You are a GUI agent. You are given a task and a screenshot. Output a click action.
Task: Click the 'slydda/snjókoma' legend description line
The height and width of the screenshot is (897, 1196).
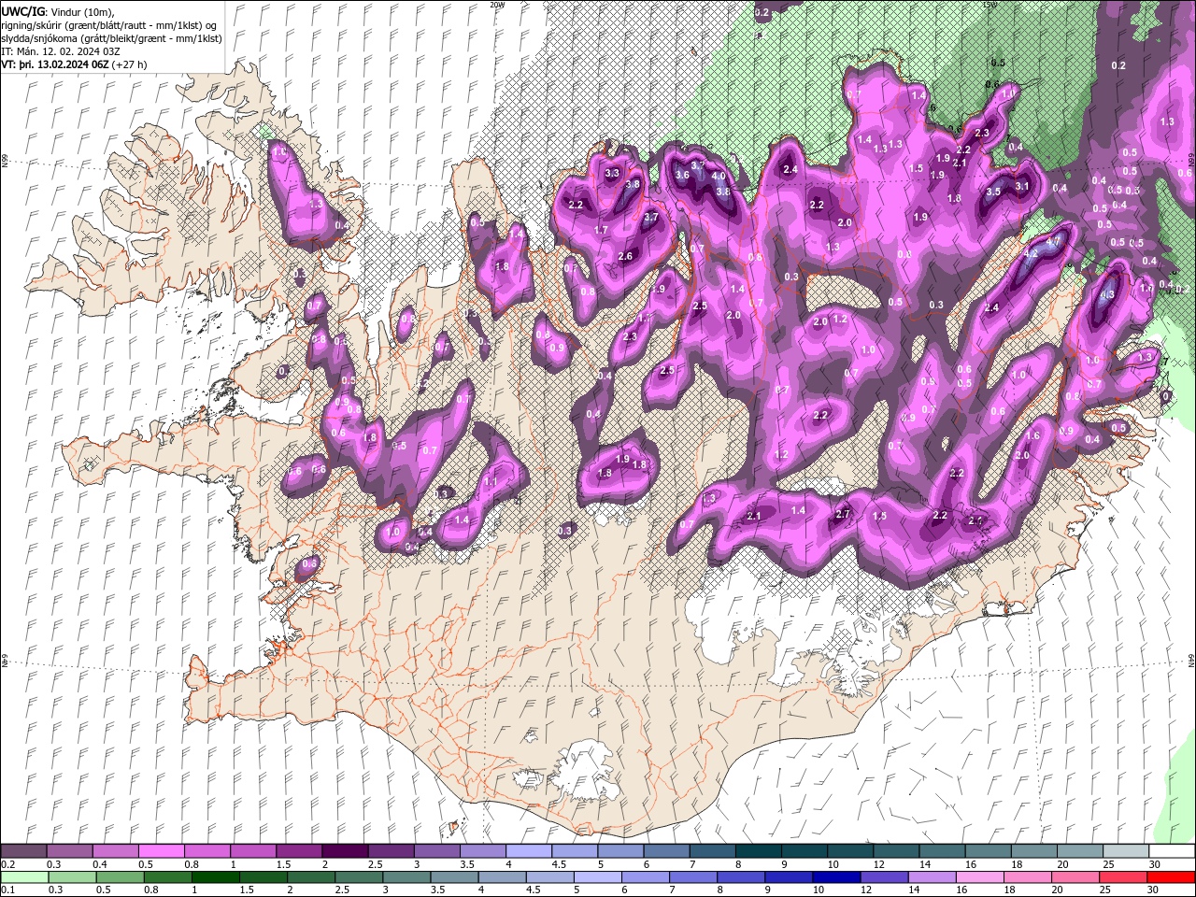click(111, 38)
